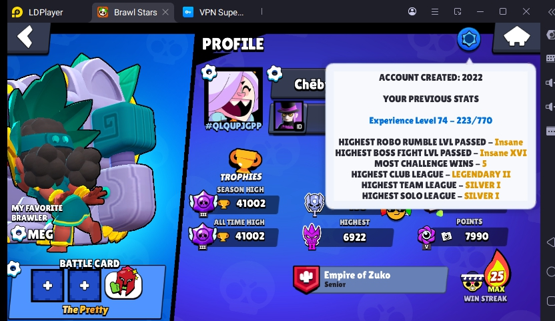This screenshot has height=321, width=555.
Task: Add an item to first battle card slot
Action: coord(48,285)
